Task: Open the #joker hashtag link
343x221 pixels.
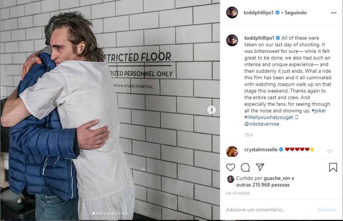Action: pyautogui.click(x=319, y=110)
